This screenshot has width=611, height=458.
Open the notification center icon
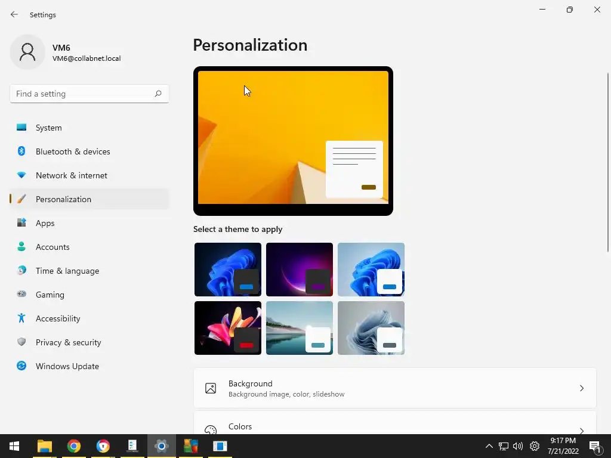595,446
